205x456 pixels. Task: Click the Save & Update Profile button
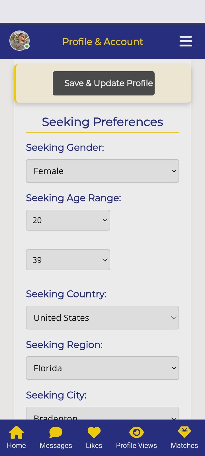click(x=104, y=83)
